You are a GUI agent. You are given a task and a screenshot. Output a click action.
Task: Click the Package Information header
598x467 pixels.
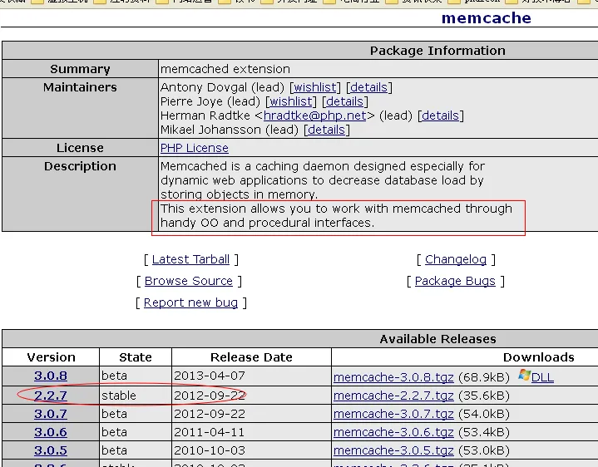(437, 51)
